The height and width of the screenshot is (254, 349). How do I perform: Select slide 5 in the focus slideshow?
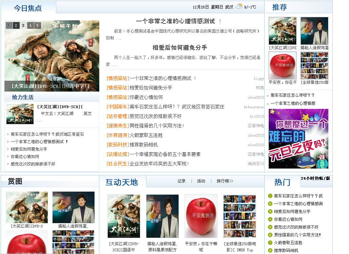tap(37, 25)
